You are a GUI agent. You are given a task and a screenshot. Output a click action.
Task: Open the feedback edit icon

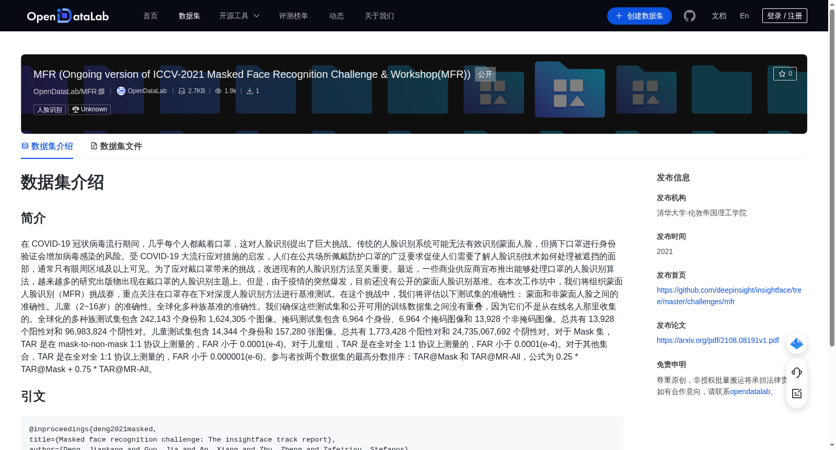pos(797,394)
